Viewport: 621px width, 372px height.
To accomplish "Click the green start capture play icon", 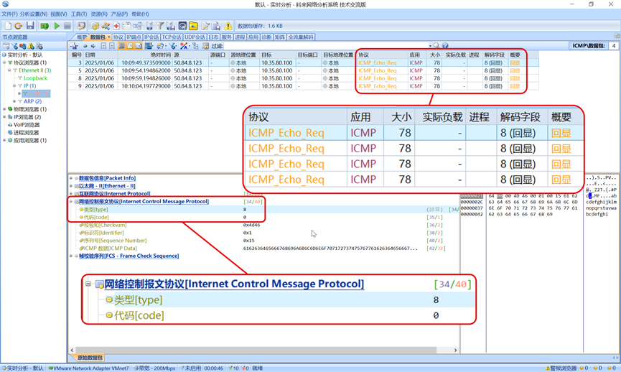I will point(57,26).
